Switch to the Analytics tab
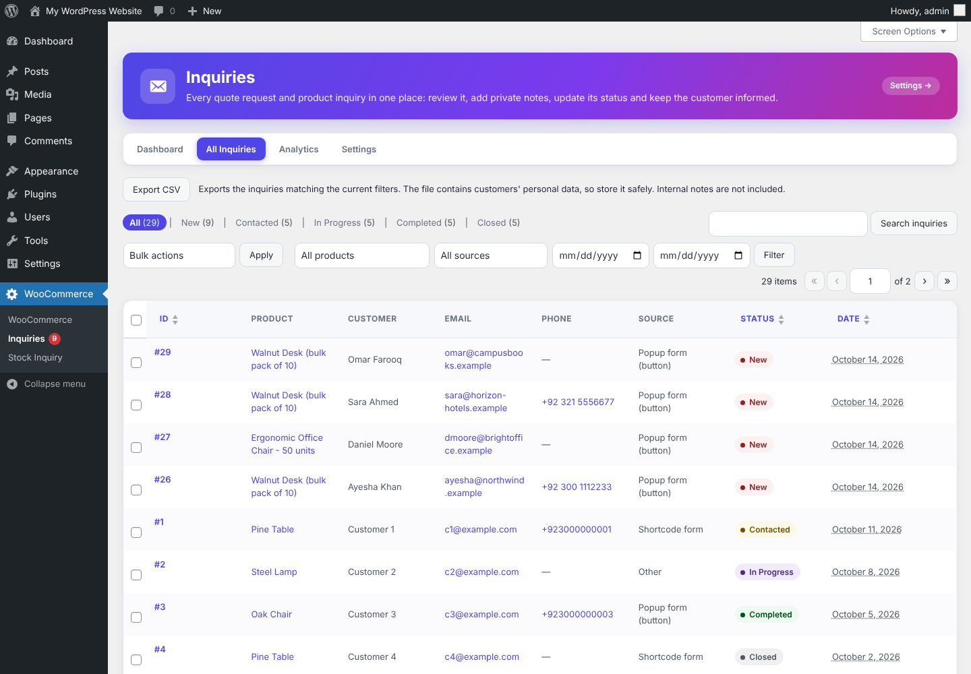Image resolution: width=971 pixels, height=674 pixels. click(299, 149)
